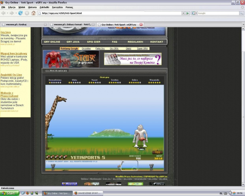
Task: Click the TEE sign in the game
Action: click(x=158, y=152)
